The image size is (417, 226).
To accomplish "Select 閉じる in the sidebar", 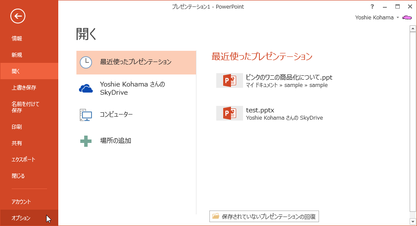I will [x=29, y=176].
